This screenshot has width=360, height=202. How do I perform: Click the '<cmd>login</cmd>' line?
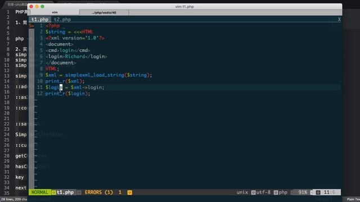point(67,50)
